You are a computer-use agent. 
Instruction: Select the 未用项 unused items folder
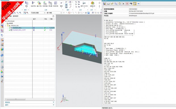pyautogui.click(x=11, y=23)
